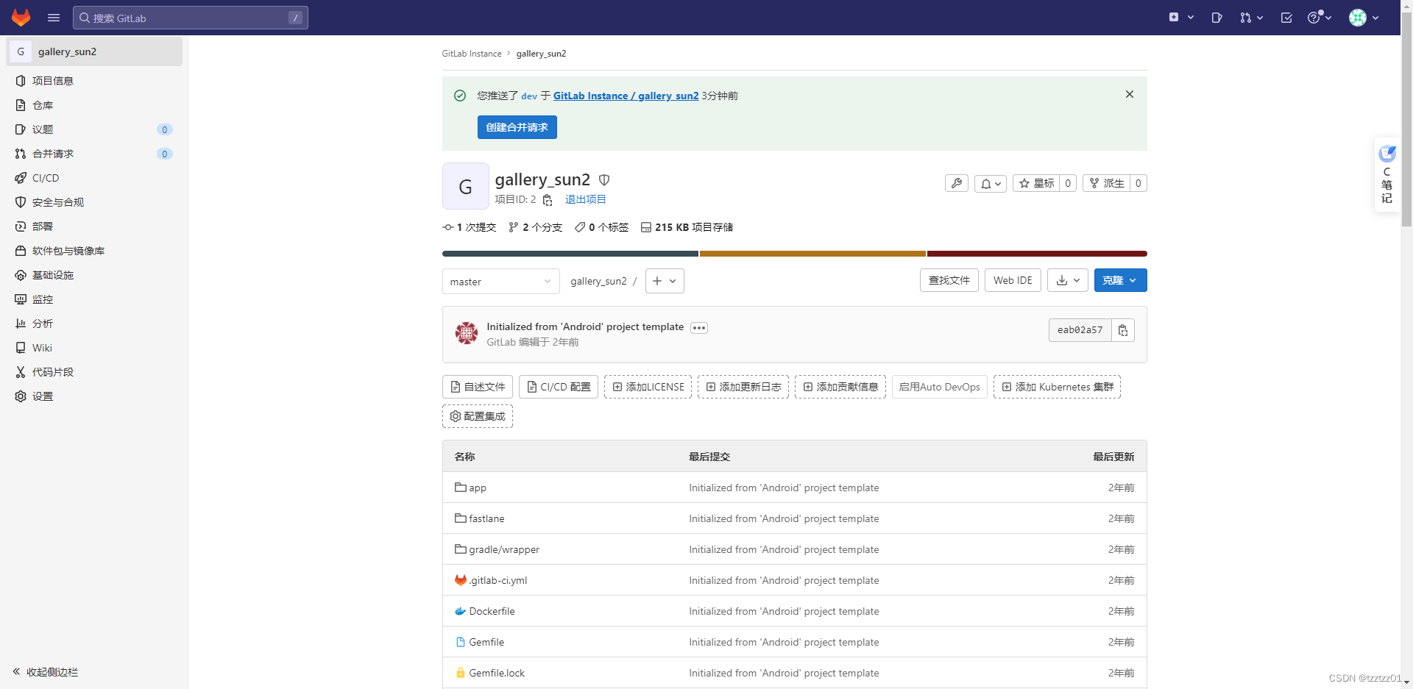Star the project (星标)
Viewport: 1413px width, 689px height.
(1036, 183)
